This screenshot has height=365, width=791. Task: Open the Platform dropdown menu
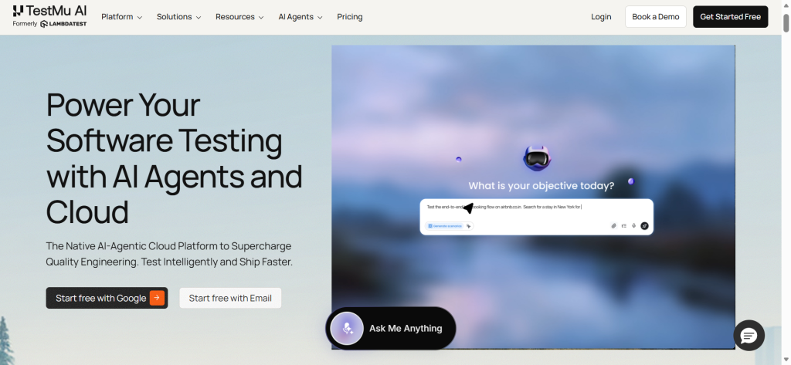[x=121, y=17]
